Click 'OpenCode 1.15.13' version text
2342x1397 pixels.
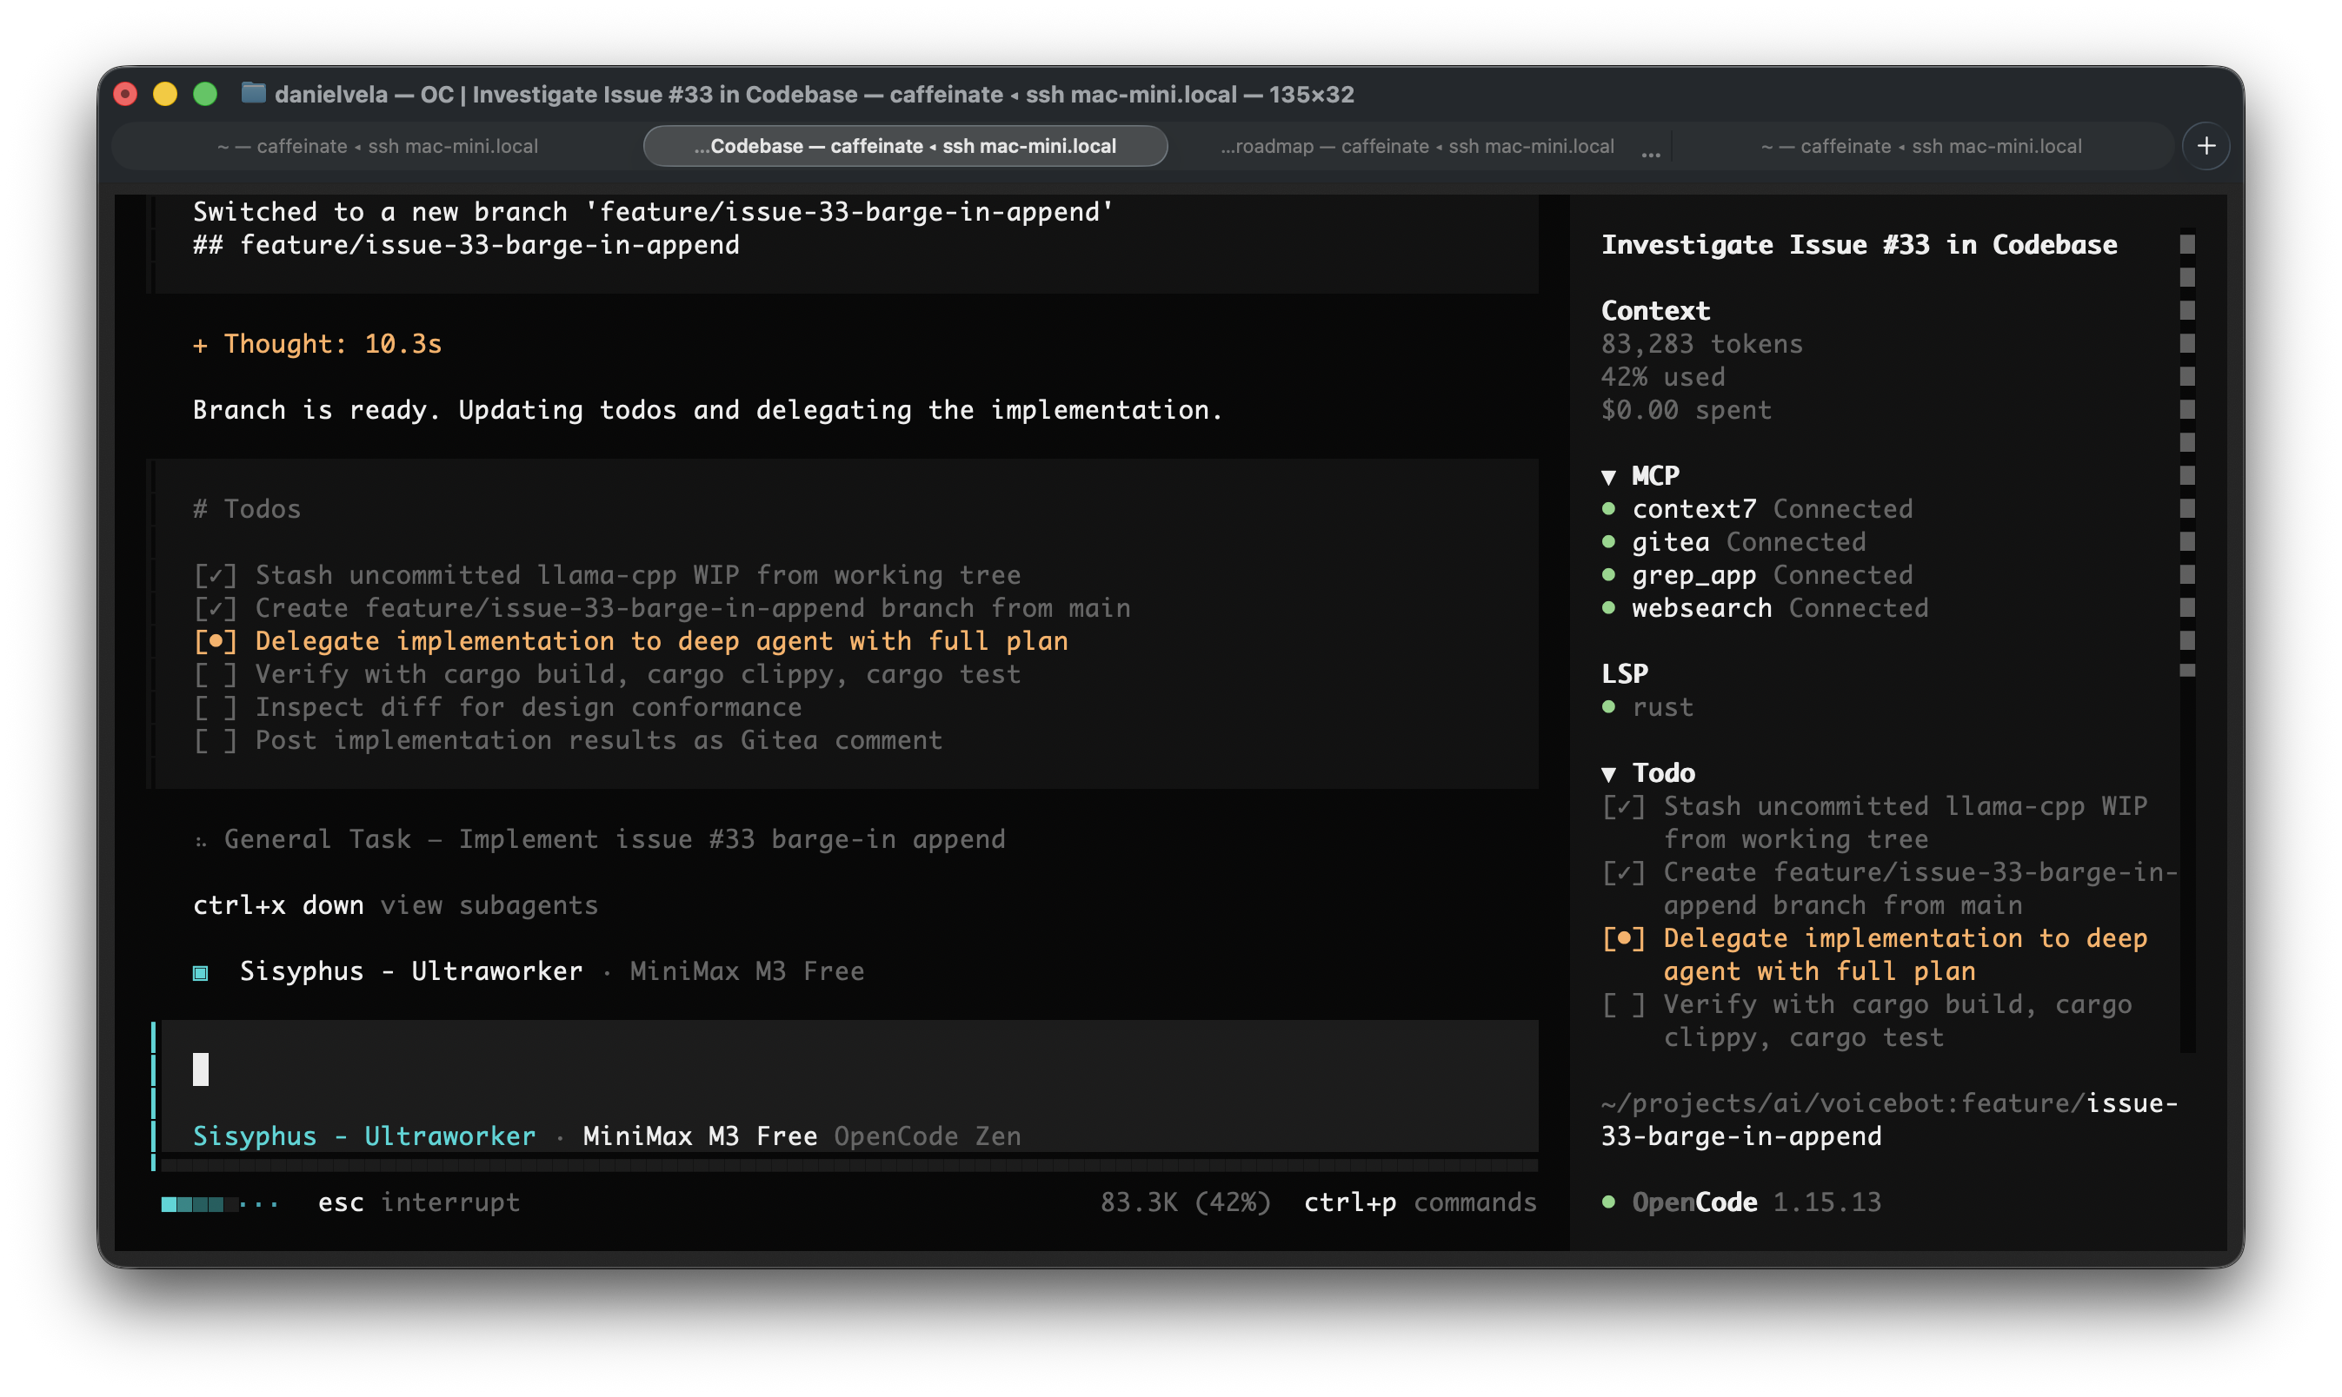[1756, 1202]
